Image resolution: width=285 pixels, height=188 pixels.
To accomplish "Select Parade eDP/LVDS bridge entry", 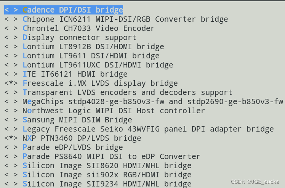I will coord(72,147).
